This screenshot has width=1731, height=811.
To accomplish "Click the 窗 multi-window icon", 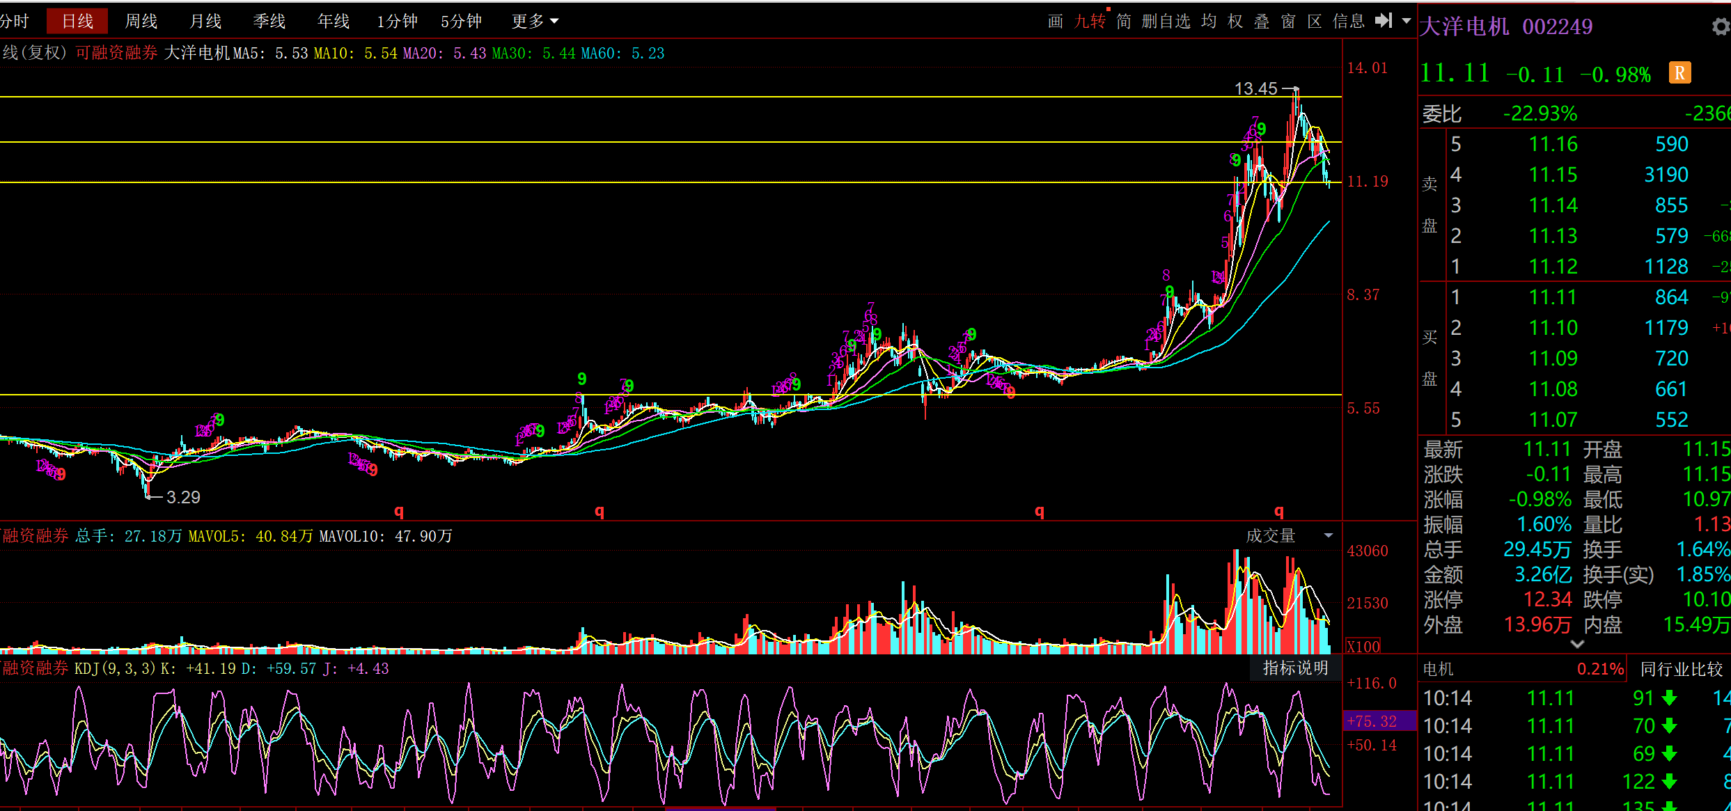I will pos(1288,21).
